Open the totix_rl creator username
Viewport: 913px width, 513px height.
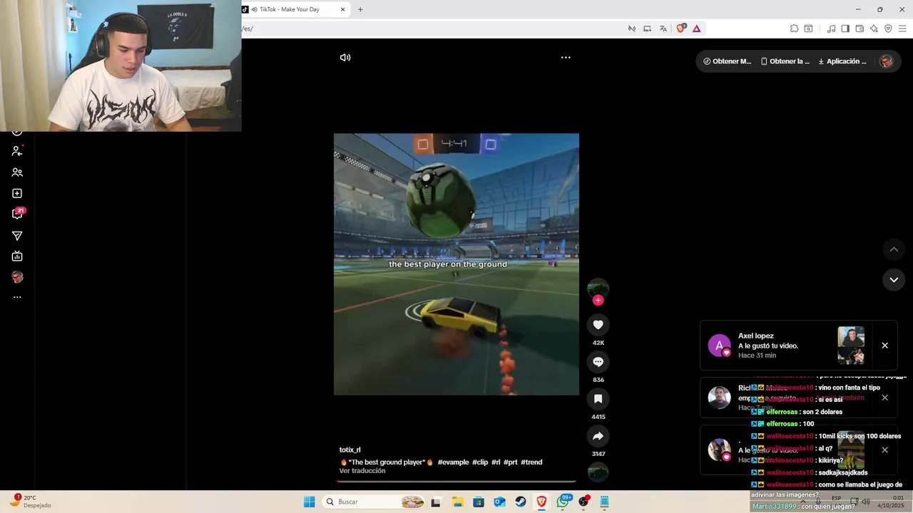(x=350, y=450)
